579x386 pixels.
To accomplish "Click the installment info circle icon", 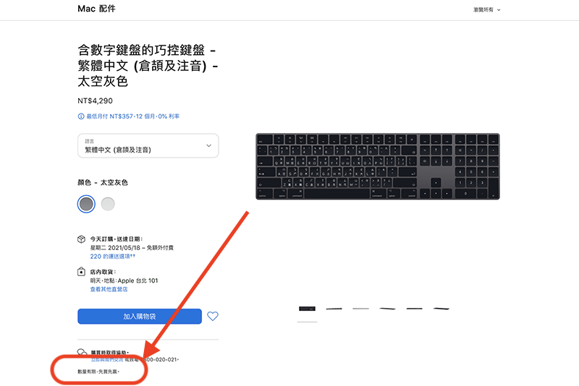I will click(81, 116).
